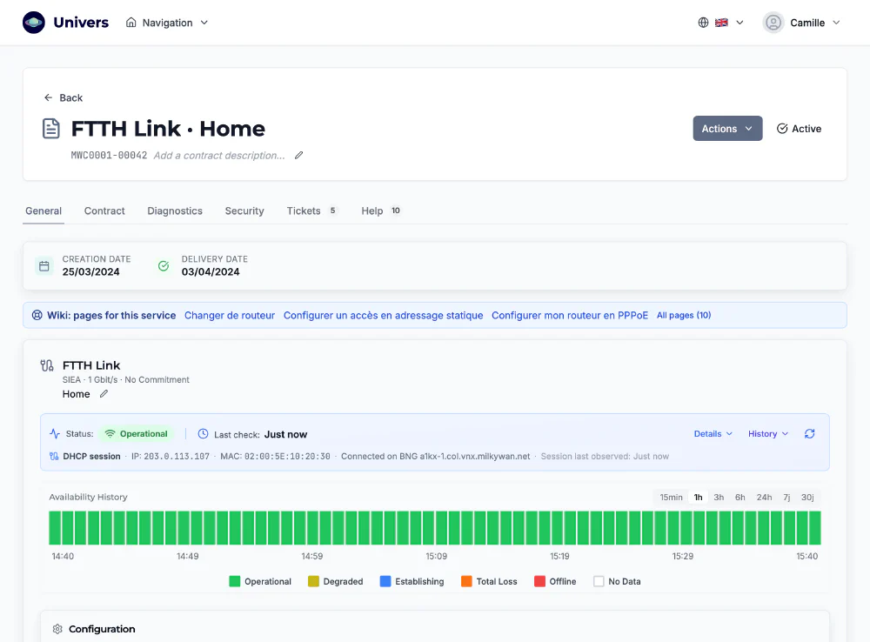Open the Tickets tab
The height and width of the screenshot is (642, 870).
point(311,211)
